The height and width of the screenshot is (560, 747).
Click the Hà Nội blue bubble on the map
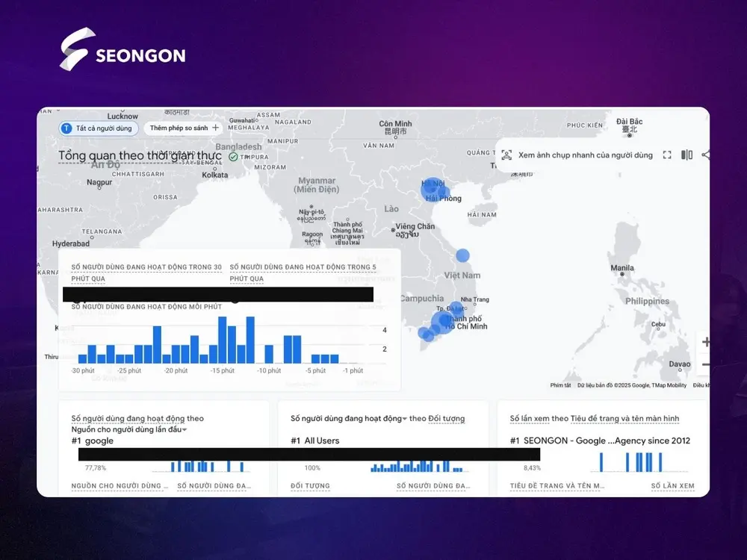[x=433, y=190]
